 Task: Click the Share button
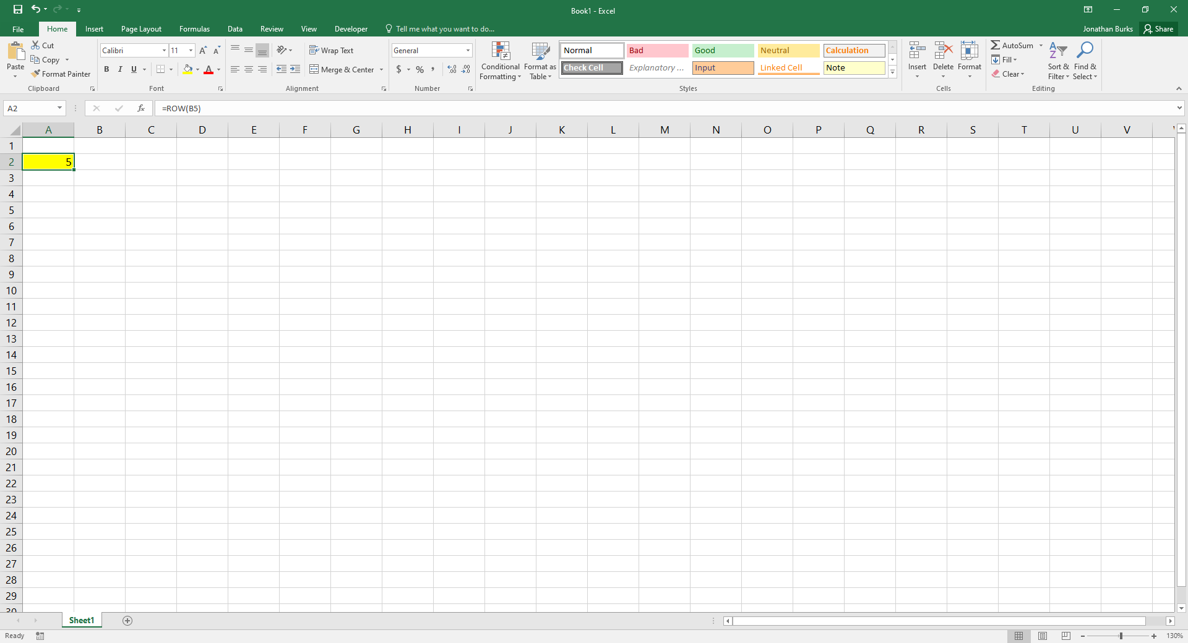coord(1159,29)
